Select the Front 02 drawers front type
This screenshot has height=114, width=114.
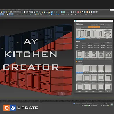click(87, 55)
